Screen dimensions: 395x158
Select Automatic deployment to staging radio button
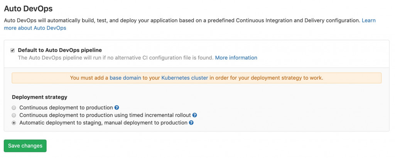click(14, 123)
